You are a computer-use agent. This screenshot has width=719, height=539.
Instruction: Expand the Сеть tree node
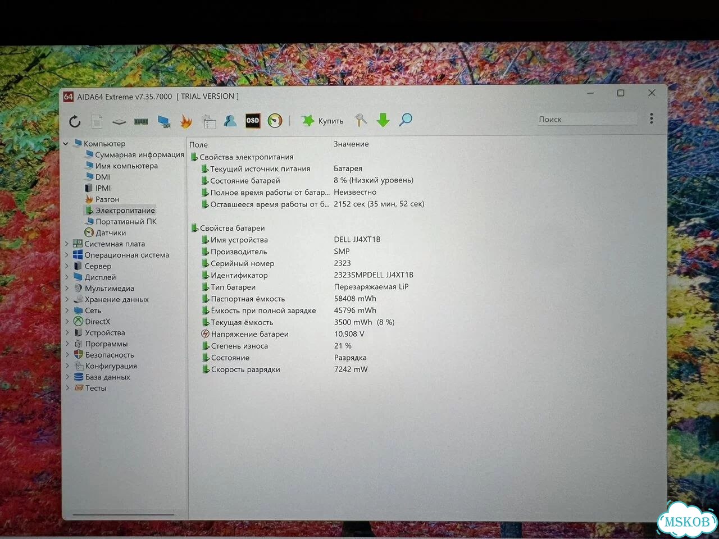click(67, 310)
